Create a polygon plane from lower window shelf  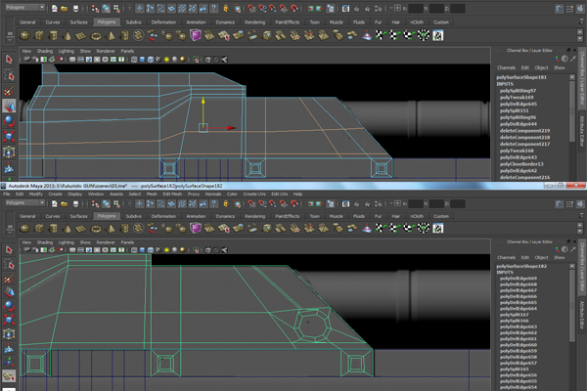[81, 228]
